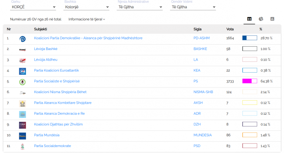Select the 124 votes cell

coord(229,92)
